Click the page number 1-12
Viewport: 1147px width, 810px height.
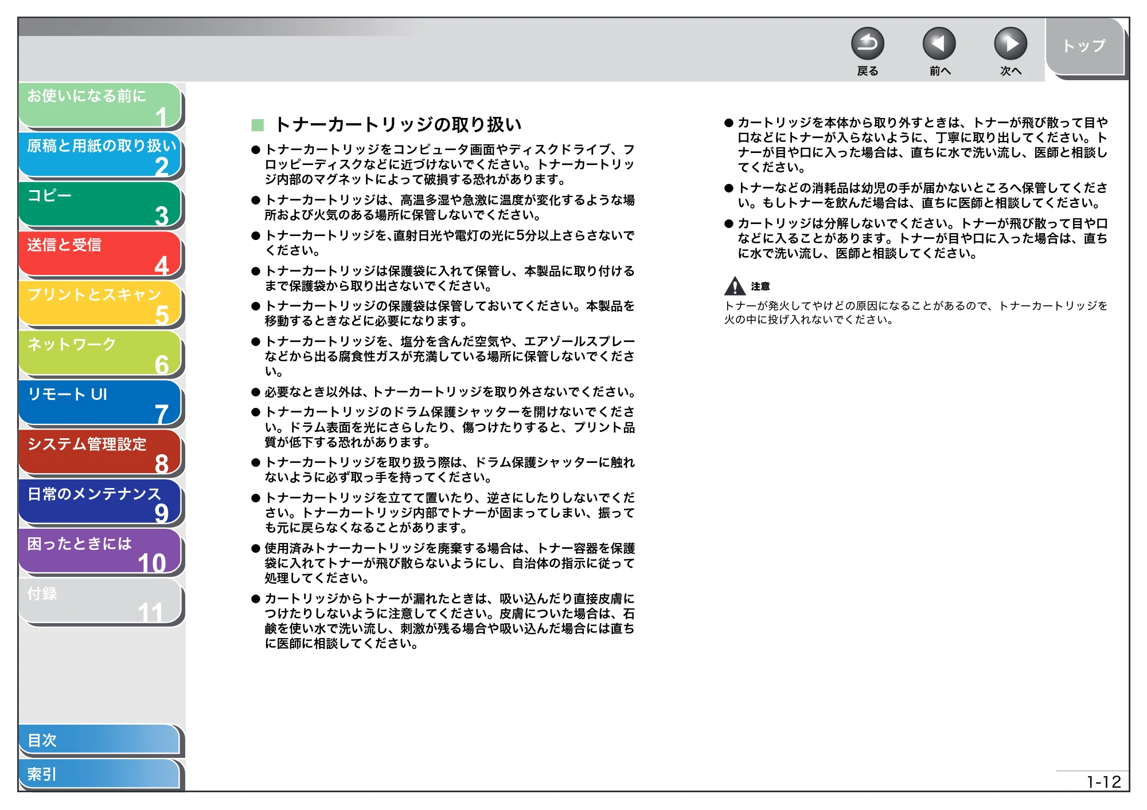click(x=1103, y=782)
